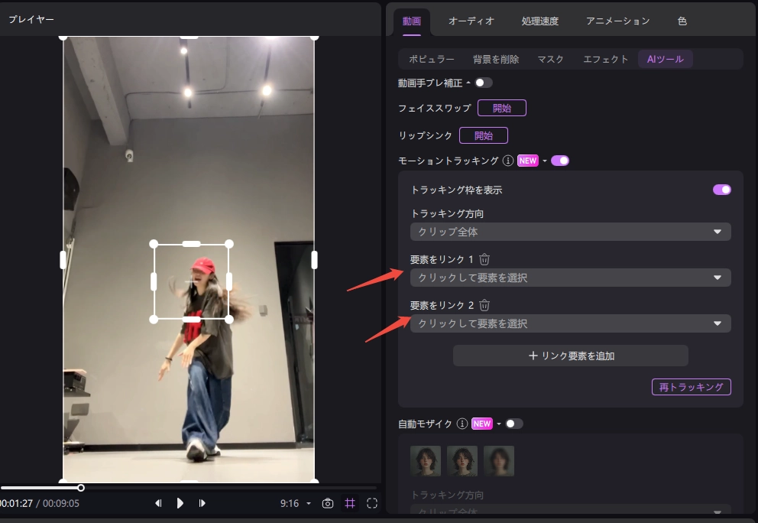Start フェイススワップ with the 開始 button

tap(504, 107)
